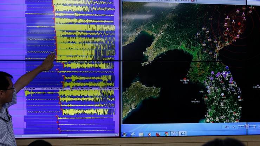Open the Windows Start menu orb

124,134
